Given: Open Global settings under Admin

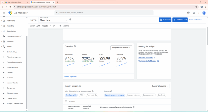Looking at the screenshot, I should [x=12, y=52].
